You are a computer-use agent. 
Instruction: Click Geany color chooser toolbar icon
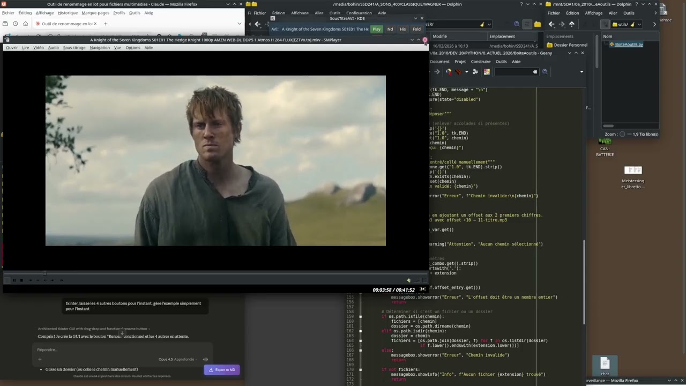[487, 72]
